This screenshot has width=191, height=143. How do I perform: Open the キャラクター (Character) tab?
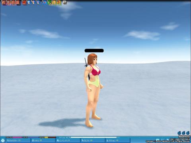tap(18, 141)
